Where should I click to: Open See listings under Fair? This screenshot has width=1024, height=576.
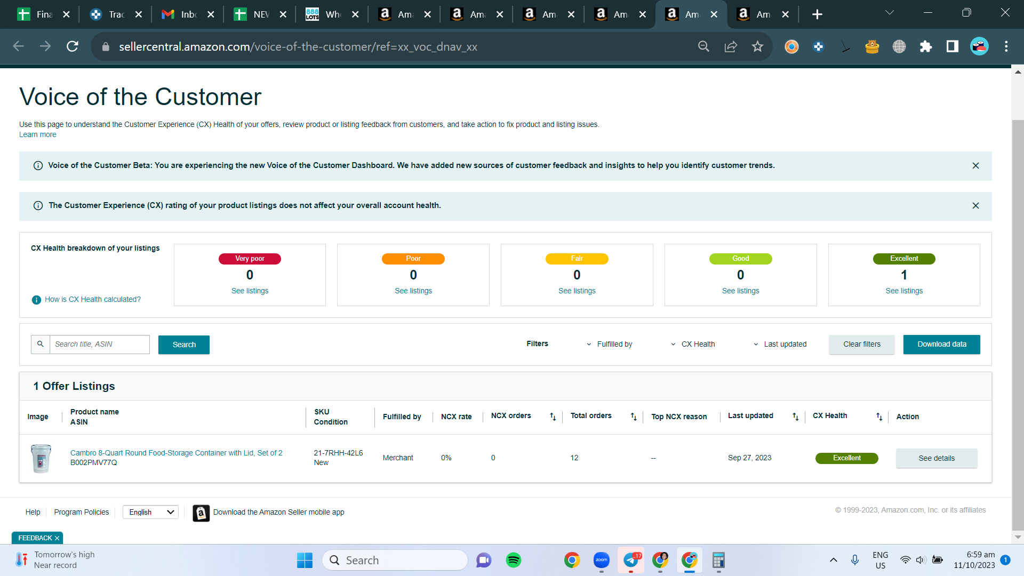click(x=577, y=291)
